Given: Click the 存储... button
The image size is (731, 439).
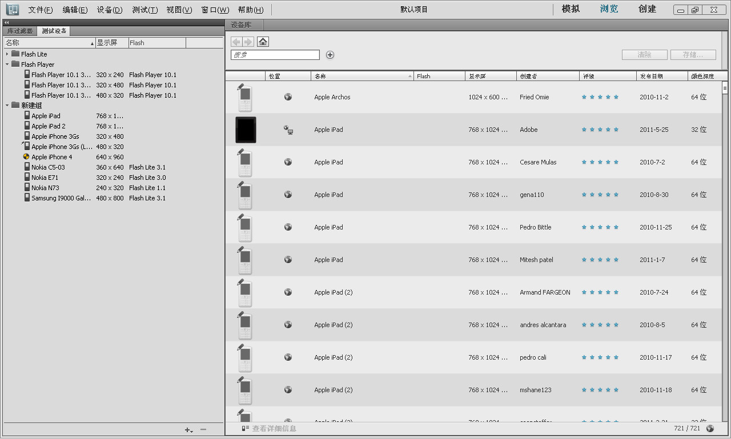Looking at the screenshot, I should coord(693,55).
